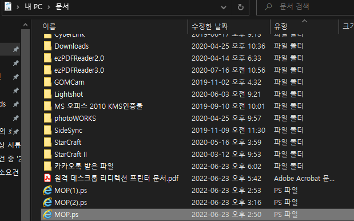Sort by the 이름 column header
Image resolution: width=354 pixels, height=221 pixels.
tap(49, 26)
